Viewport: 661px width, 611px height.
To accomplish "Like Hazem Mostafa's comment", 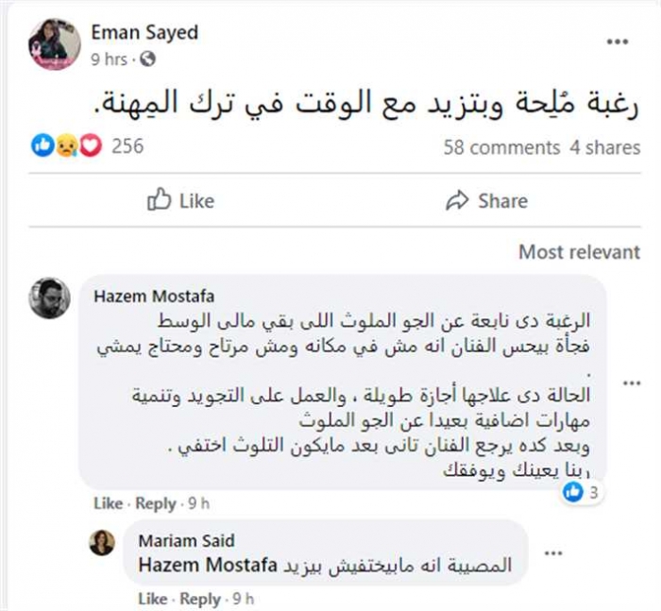I will point(108,503).
